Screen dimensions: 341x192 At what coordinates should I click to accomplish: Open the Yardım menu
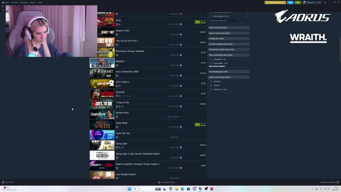point(40,2)
